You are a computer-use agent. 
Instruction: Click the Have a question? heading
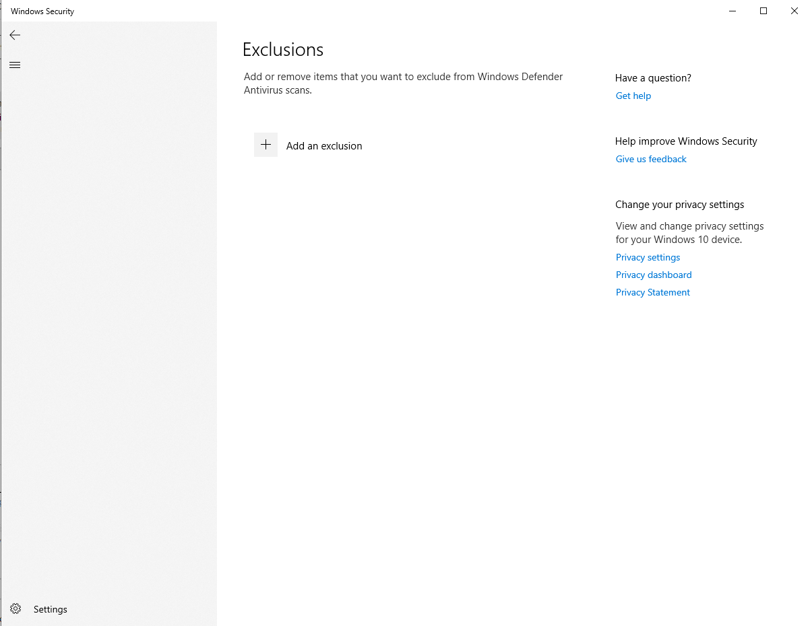(653, 78)
